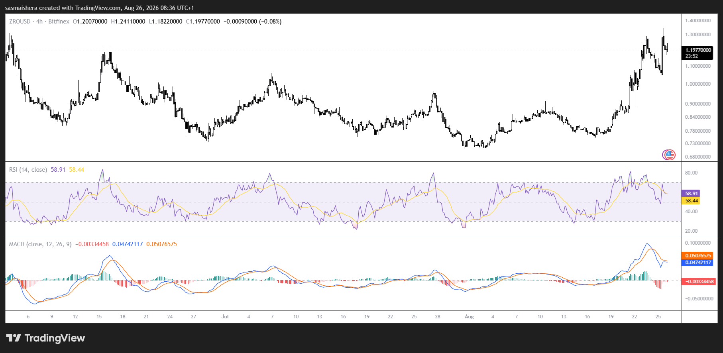The width and height of the screenshot is (723, 353).
Task: Click the 24 date label on time axis
Action: (x=170, y=317)
